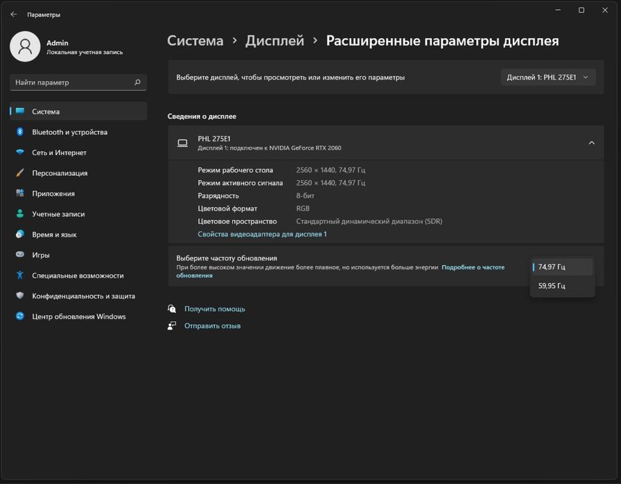Click the Admin user avatar icon

pyautogui.click(x=25, y=46)
